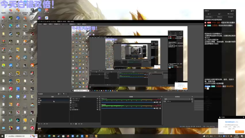Undock the Scene Transitions panel using its float icon
The width and height of the screenshot is (245, 138).
point(192,97)
